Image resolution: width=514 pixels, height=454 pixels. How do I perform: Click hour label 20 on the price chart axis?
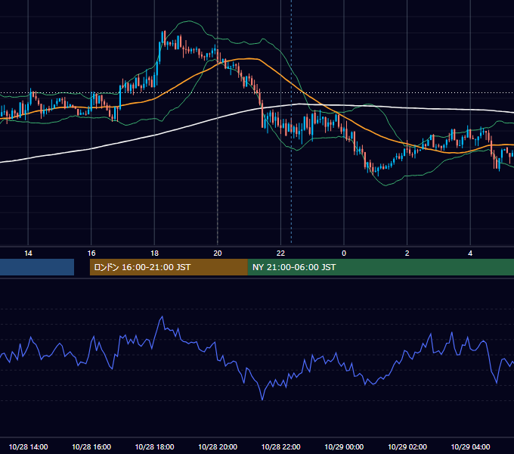(x=218, y=253)
